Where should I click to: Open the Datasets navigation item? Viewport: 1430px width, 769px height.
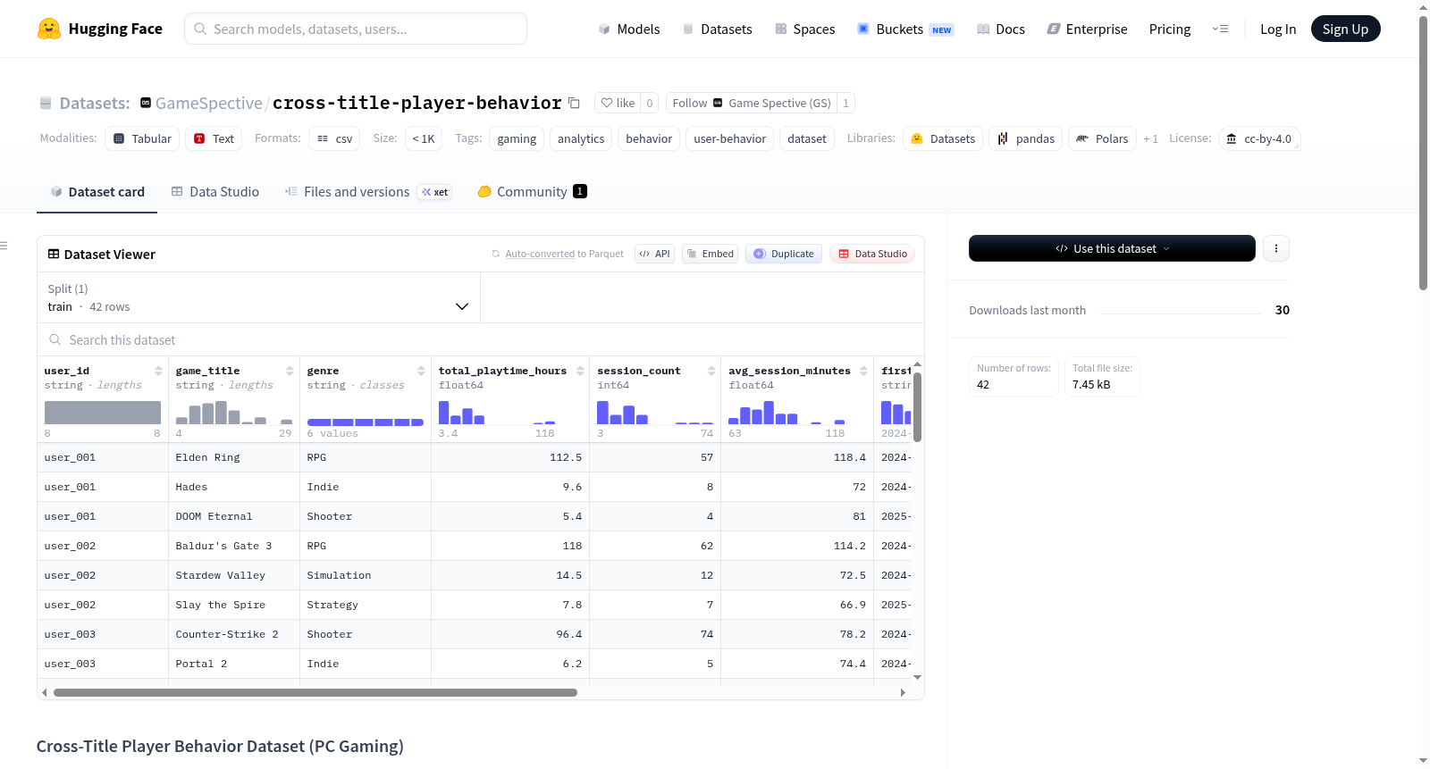pos(718,29)
